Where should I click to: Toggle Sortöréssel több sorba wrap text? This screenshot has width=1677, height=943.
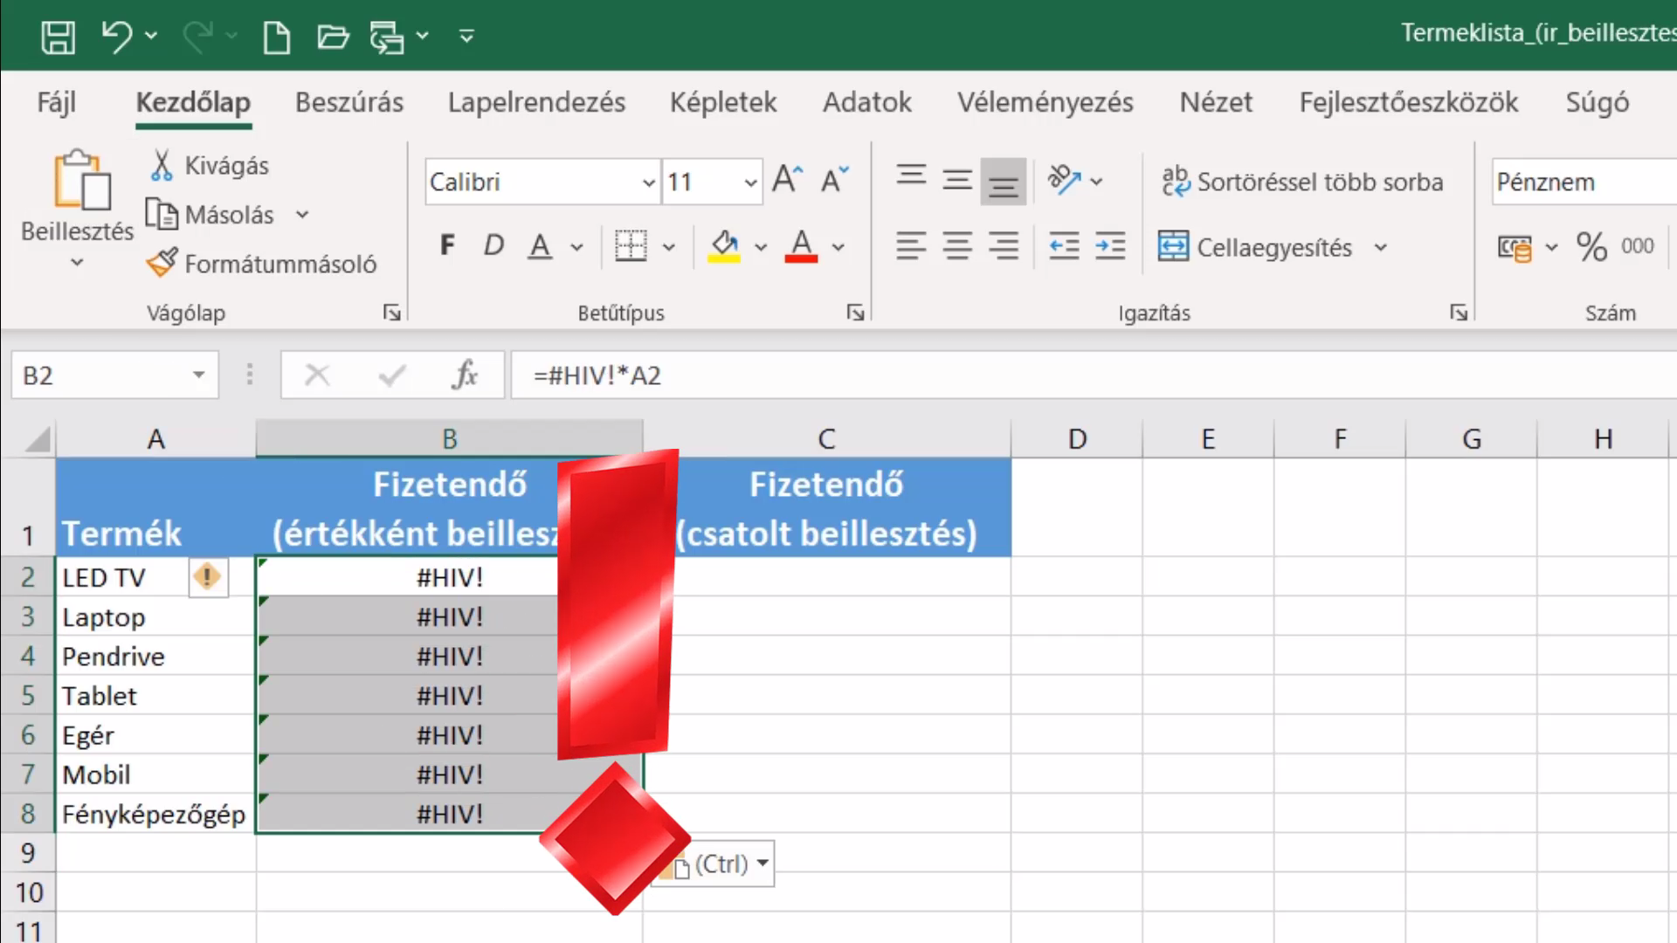[x=1301, y=182]
